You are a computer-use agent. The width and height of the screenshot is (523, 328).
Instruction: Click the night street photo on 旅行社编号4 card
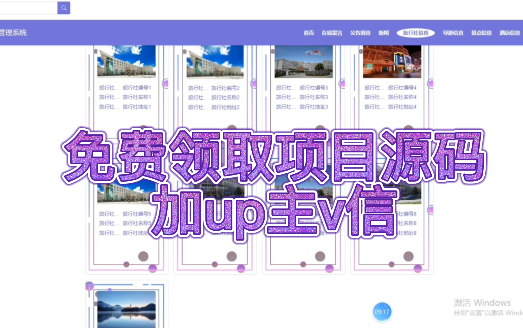pos(392,62)
